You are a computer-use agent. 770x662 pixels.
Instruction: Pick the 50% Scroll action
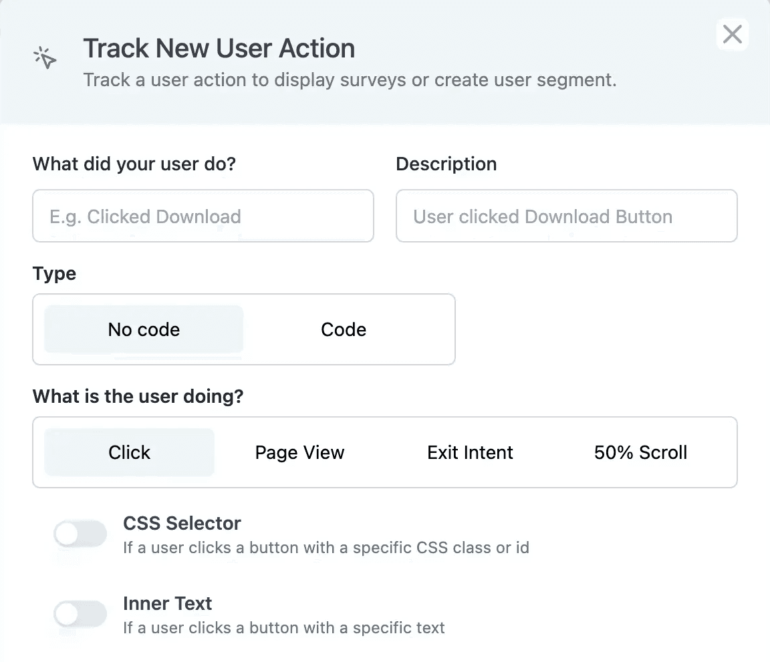click(640, 452)
